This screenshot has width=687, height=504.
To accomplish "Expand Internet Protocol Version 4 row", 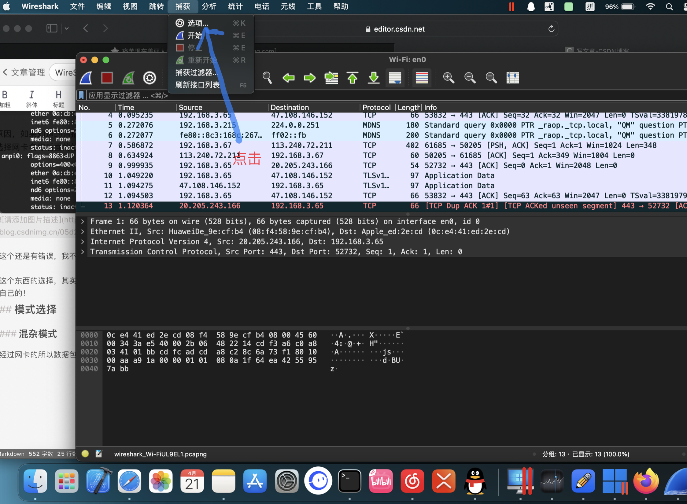I will click(83, 241).
